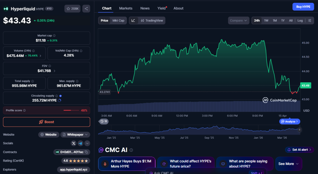
Task: Switch to the Markets tab
Action: 126,8
